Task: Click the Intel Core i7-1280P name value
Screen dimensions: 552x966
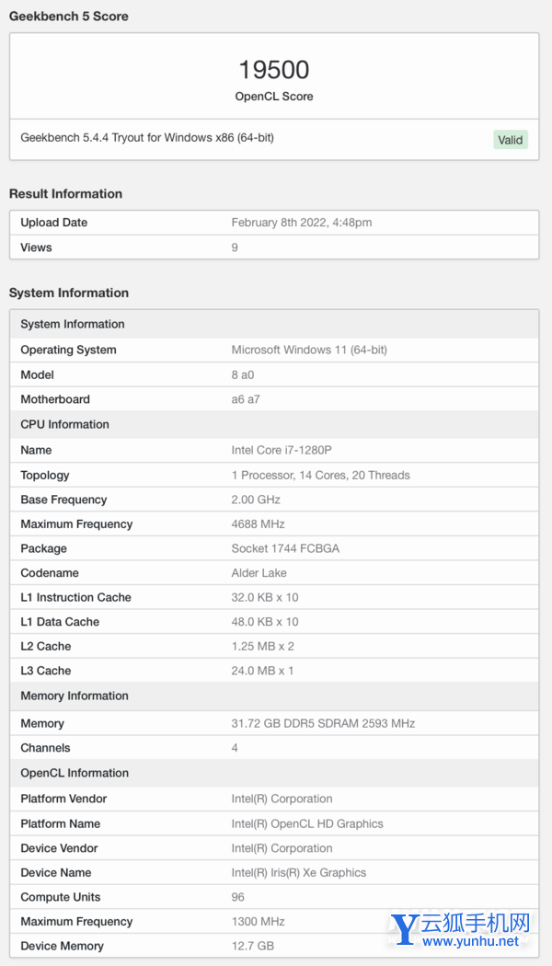Action: pos(281,450)
